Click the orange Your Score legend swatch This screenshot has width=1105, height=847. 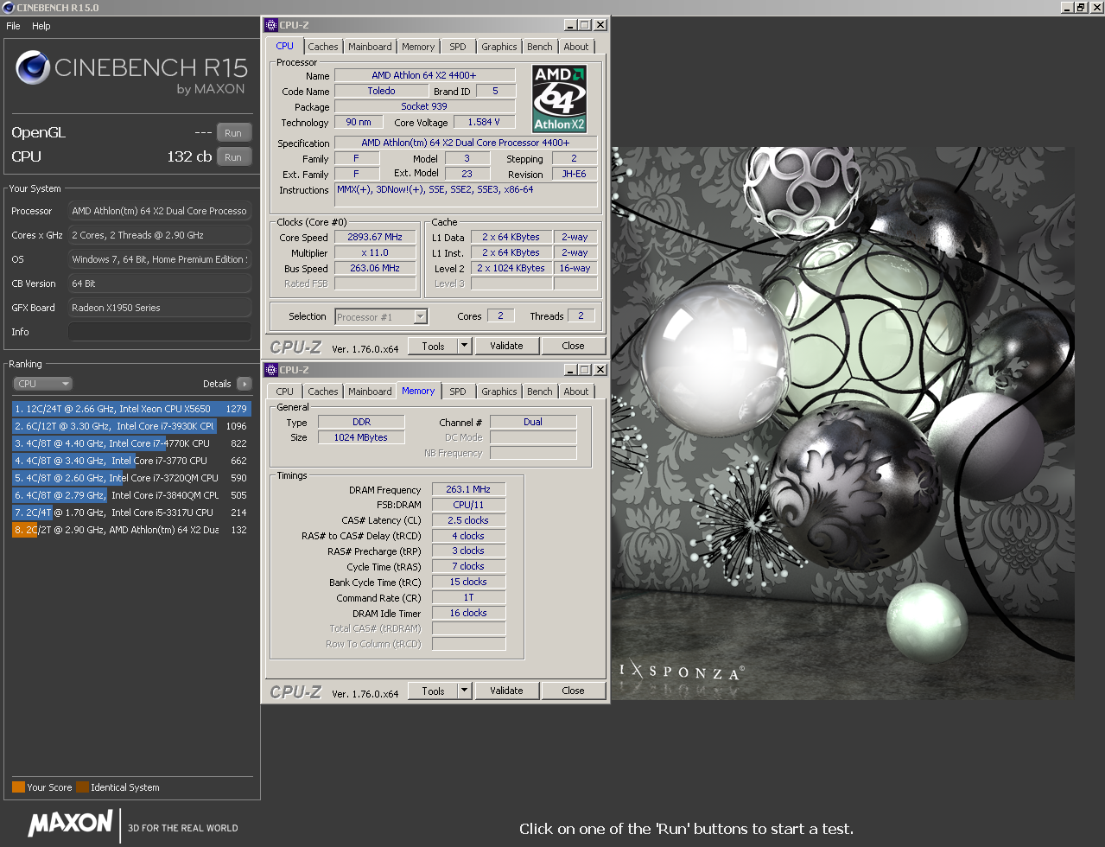tap(18, 787)
